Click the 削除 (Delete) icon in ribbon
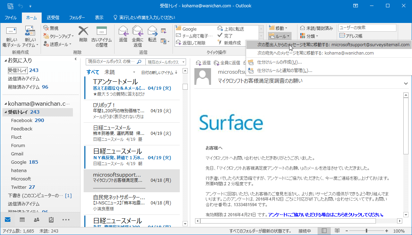The image size is (412, 235). tap(83, 32)
